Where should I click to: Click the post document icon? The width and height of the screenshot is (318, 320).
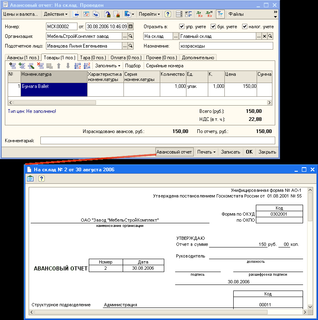pos(107,14)
